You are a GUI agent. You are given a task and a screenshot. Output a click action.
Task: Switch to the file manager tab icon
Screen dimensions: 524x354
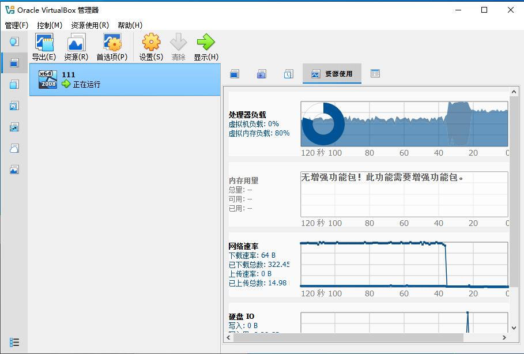point(375,74)
